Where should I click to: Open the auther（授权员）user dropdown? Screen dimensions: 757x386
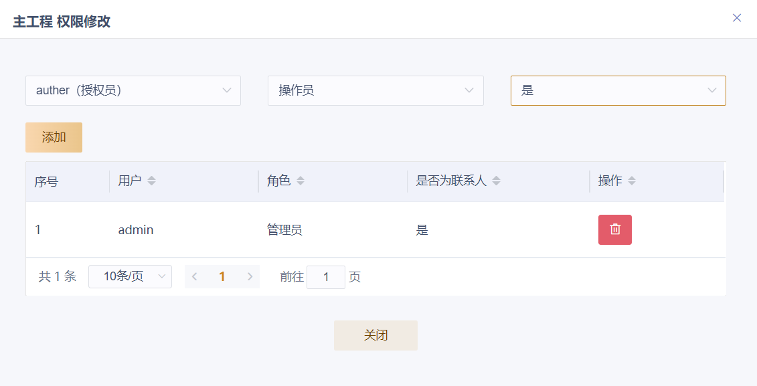133,90
